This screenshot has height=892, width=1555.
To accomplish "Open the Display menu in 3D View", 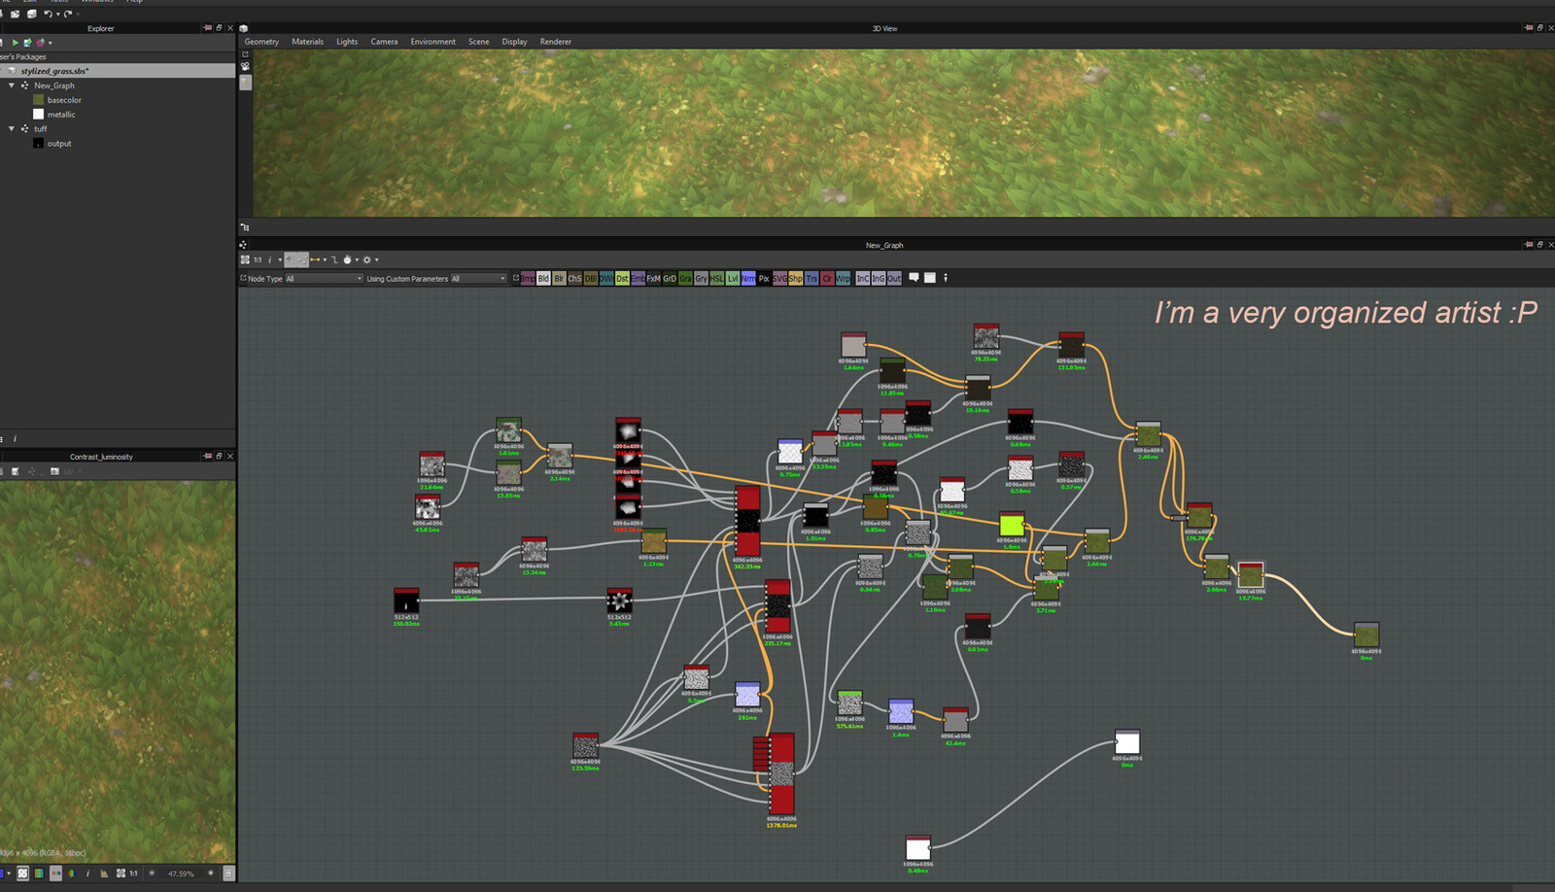I will [514, 42].
